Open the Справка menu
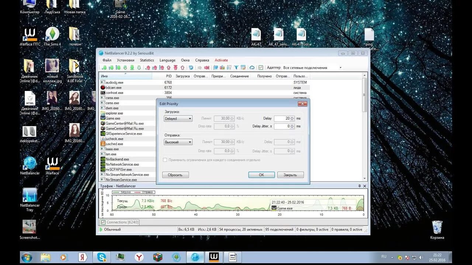This screenshot has width=472, height=265. [x=202, y=60]
